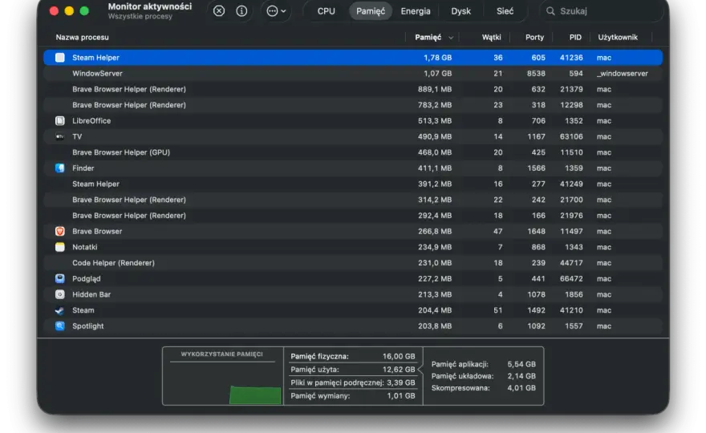Image resolution: width=706 pixels, height=433 pixels.
Task: Switch to the Sieć tab
Action: click(x=505, y=10)
